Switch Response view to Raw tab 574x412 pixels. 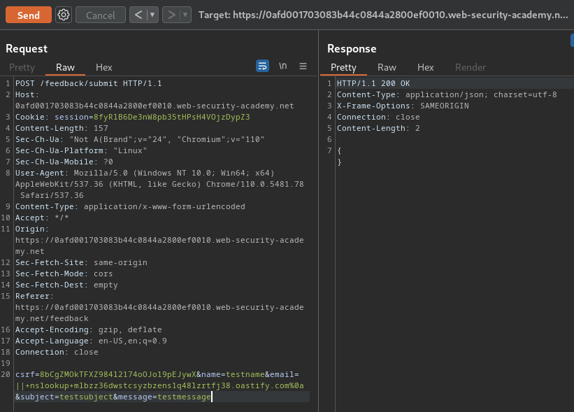pos(387,67)
